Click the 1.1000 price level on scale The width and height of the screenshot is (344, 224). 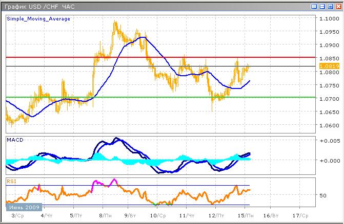(328, 19)
